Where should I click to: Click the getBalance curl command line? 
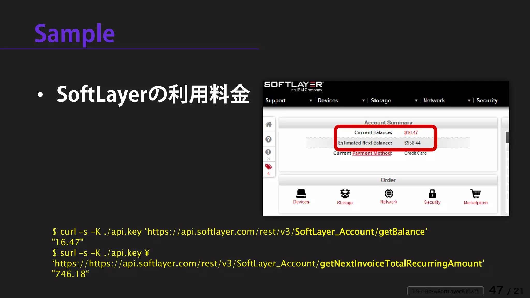coord(240,232)
